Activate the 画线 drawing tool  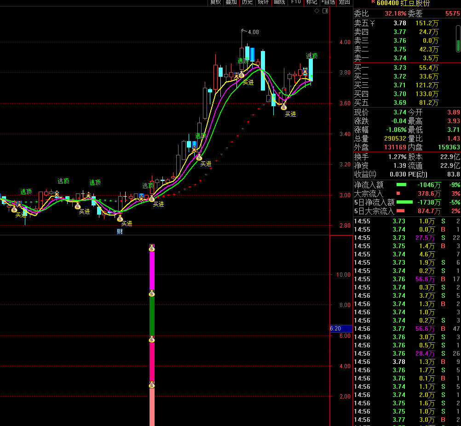[279, 2]
